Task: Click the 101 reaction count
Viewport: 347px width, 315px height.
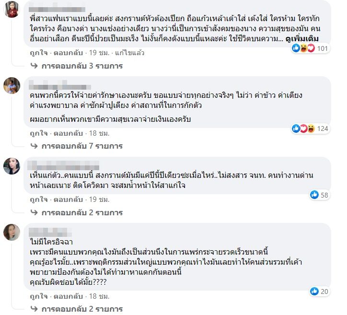Action: coord(322,48)
